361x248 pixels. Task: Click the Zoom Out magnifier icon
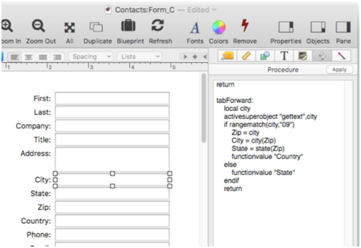39,26
